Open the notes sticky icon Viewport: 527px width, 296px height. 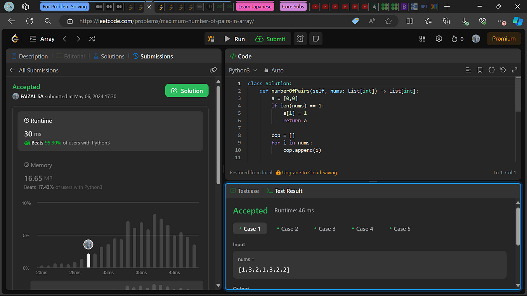(x=316, y=39)
